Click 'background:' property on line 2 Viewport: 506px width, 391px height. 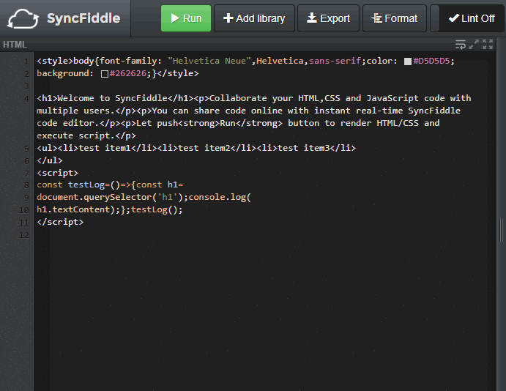tap(65, 73)
